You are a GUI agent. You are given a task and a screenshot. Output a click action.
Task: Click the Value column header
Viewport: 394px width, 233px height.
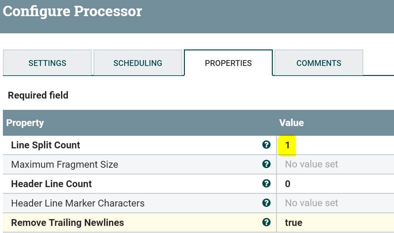291,123
